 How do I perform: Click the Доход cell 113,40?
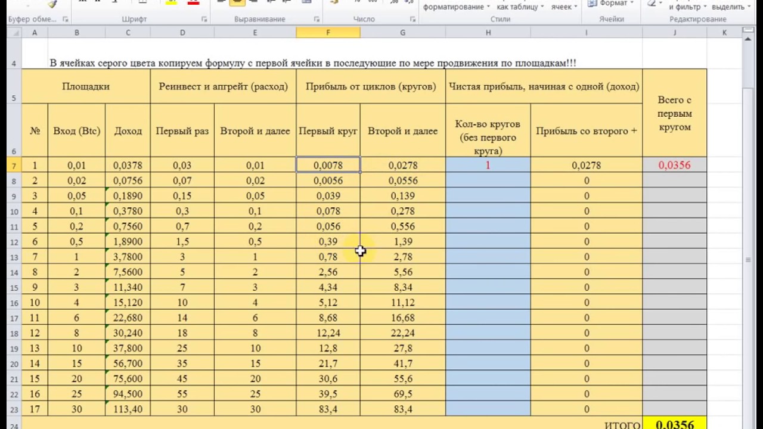click(128, 409)
